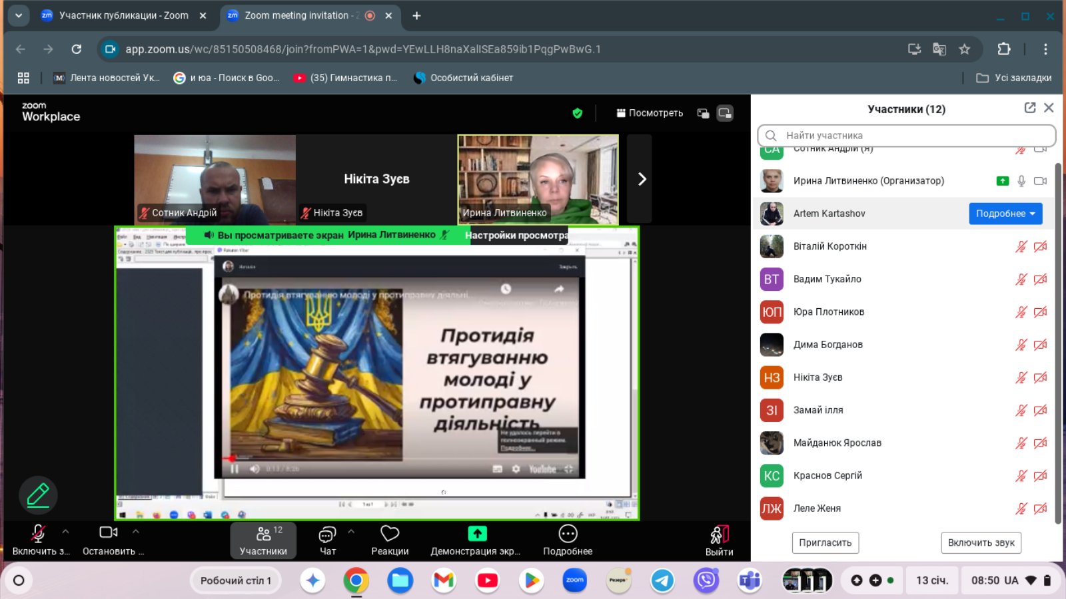Click camera-off icon for Замай ілля

(1041, 410)
